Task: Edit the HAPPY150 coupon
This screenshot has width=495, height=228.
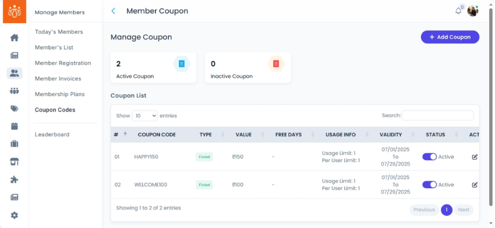Action: click(x=475, y=157)
